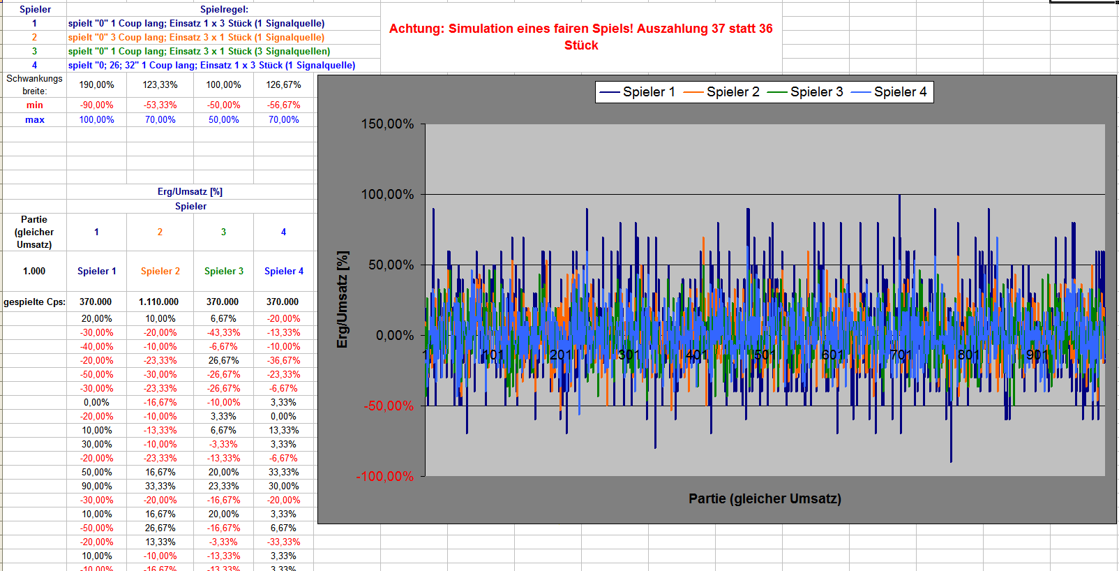Click the "Spieler 4" column header cell
This screenshot has width=1119, height=571.
point(283,271)
